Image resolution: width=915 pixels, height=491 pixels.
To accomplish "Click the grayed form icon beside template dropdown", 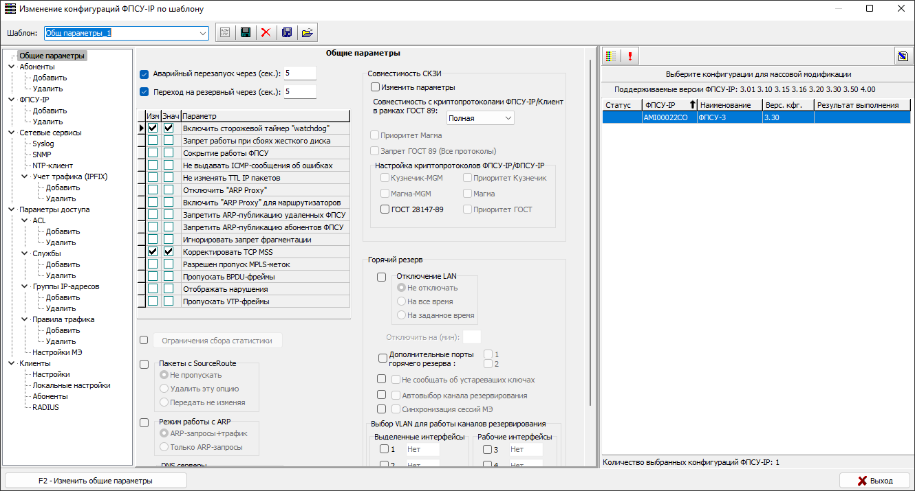I will coord(224,33).
